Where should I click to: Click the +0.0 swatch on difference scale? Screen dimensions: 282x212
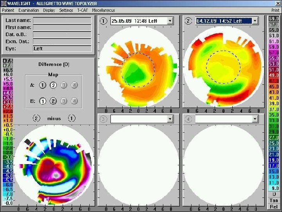pos(8,130)
